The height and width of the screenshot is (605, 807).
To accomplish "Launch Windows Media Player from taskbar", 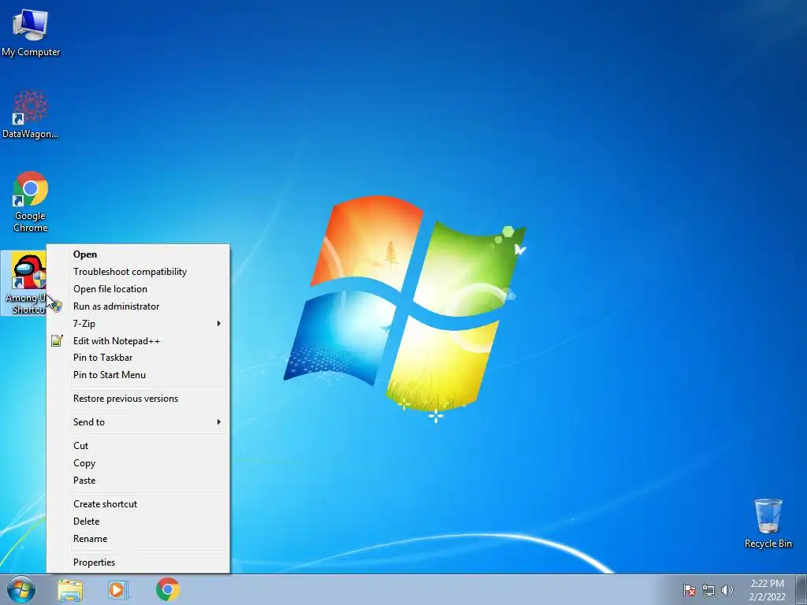I will pos(117,589).
